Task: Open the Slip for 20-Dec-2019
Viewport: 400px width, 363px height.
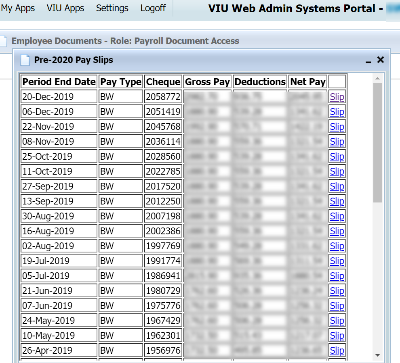Action: [337, 97]
